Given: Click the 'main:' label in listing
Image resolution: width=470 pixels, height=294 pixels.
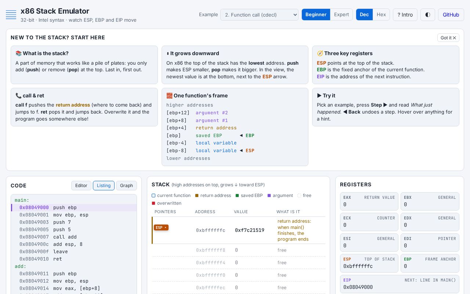Looking at the screenshot, I should [x=22, y=200].
